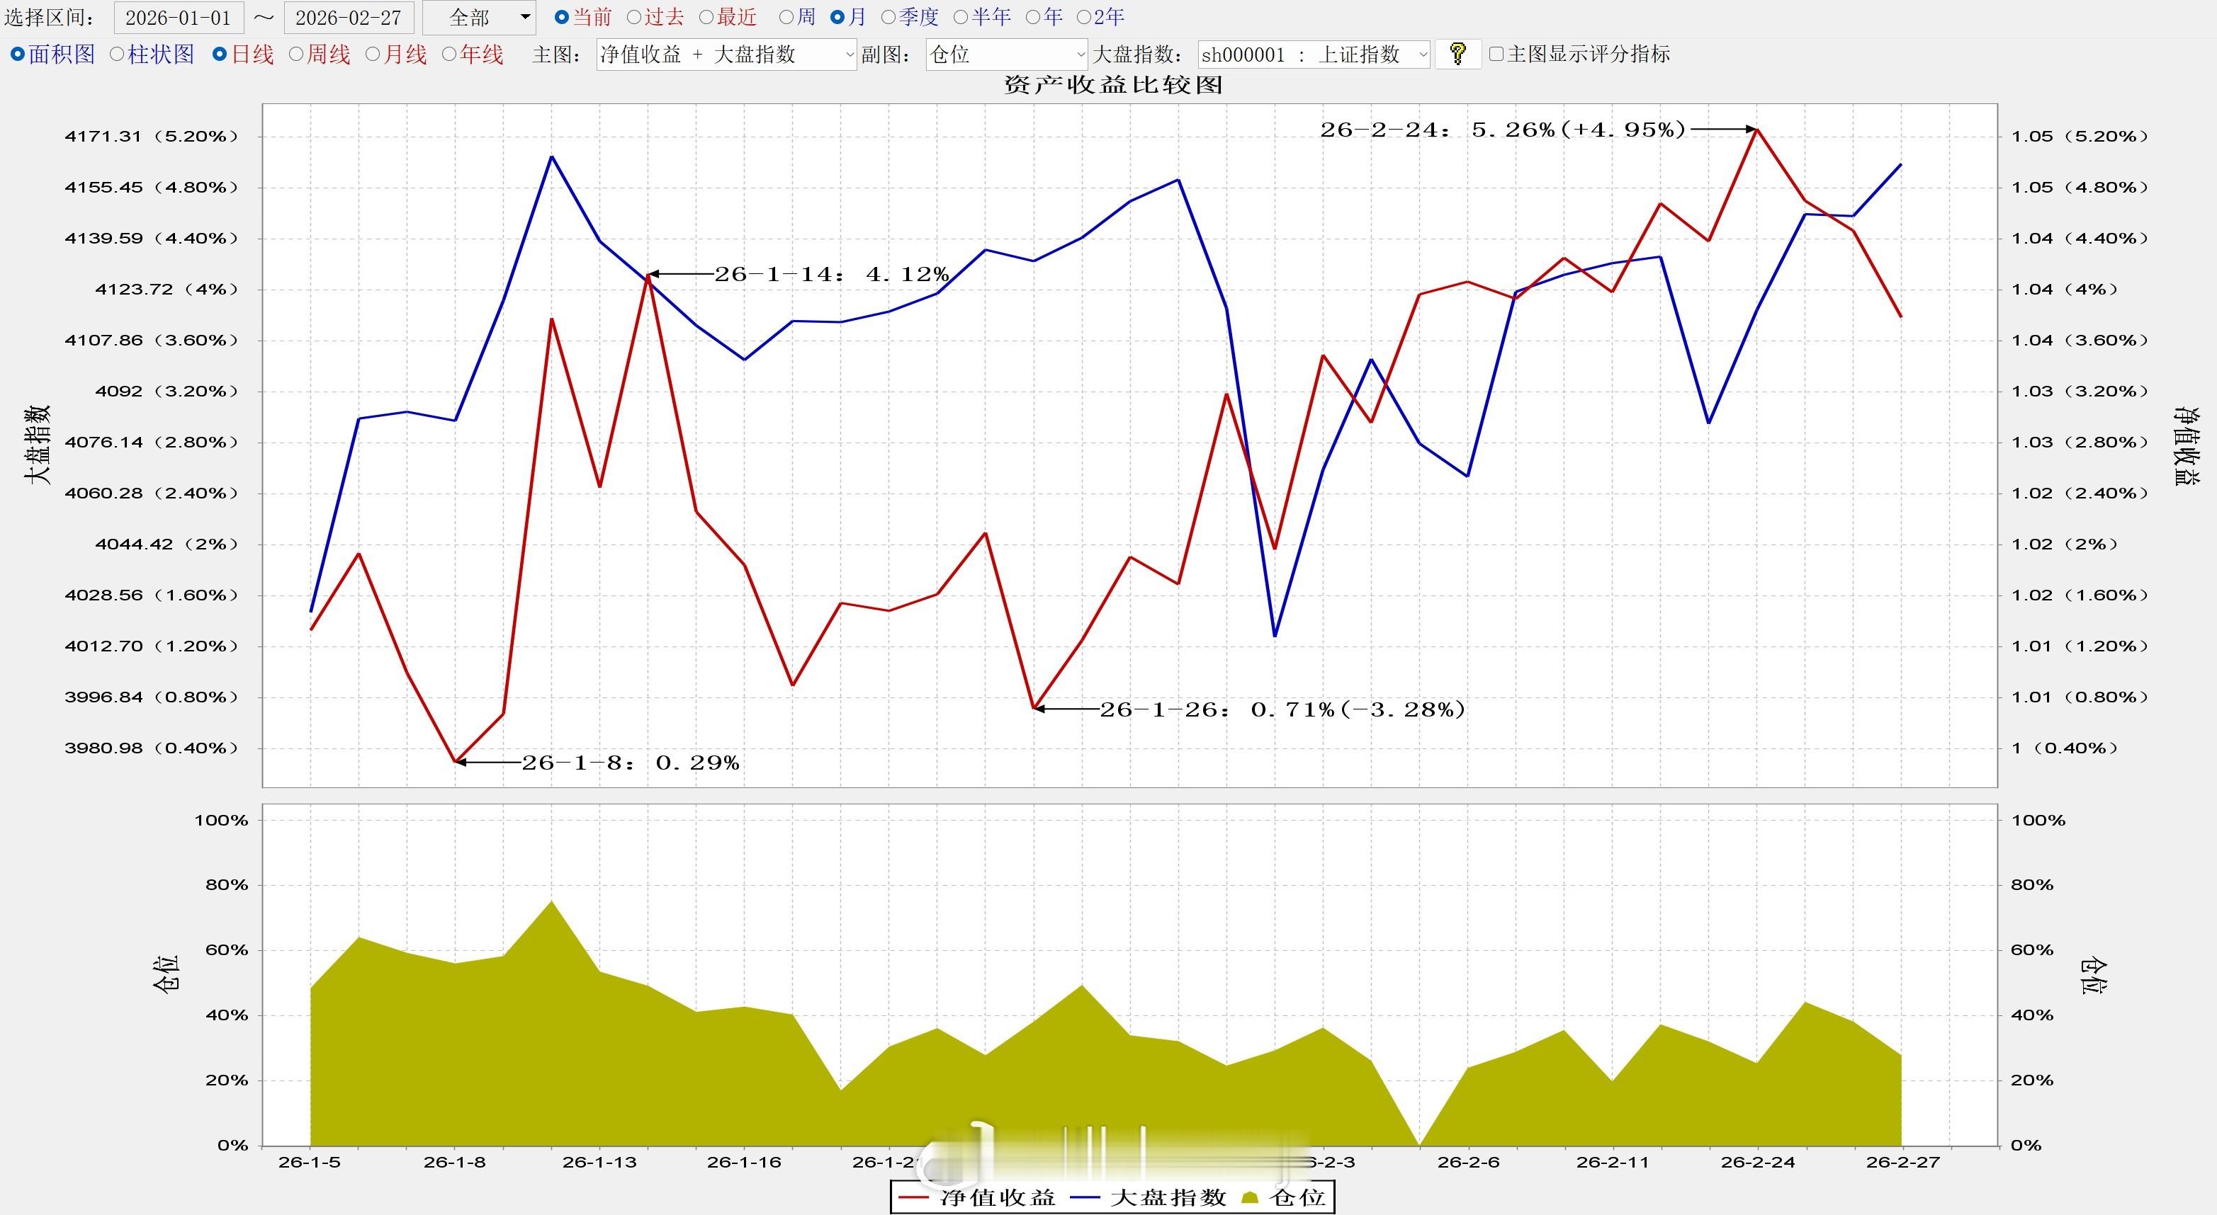Expand the 大盘指数 sh000001 上证指数 dropdown
Screen dimensions: 2217x1215
click(1314, 55)
